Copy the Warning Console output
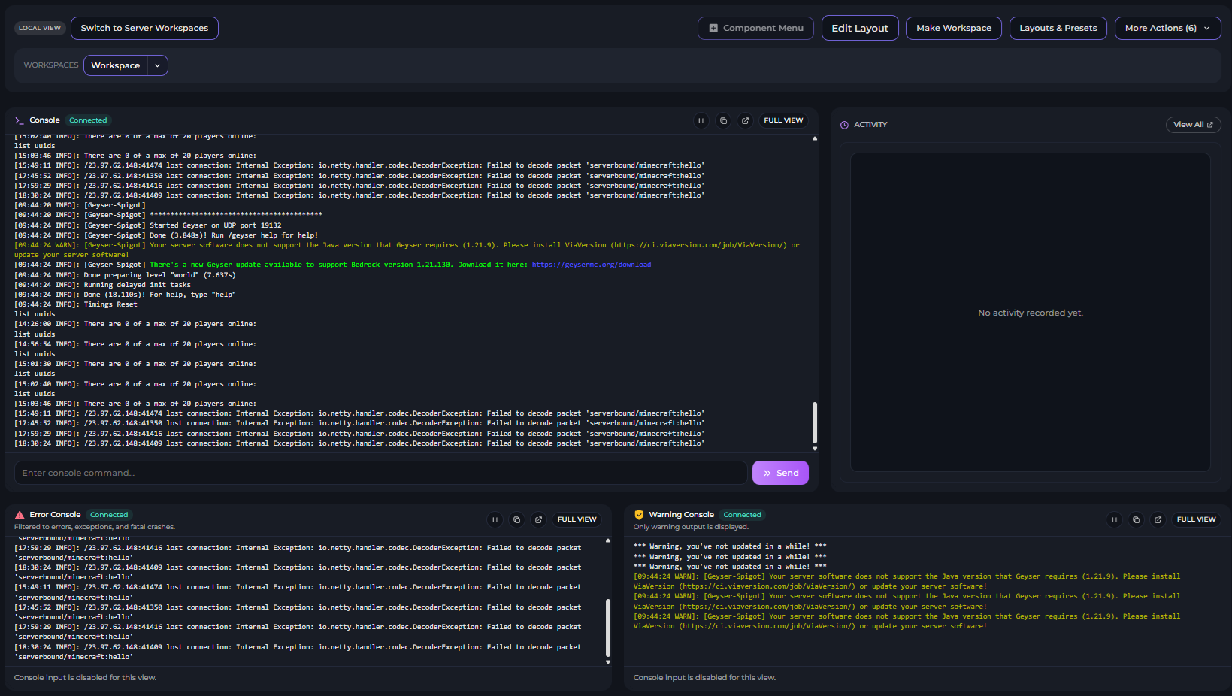The image size is (1232, 696). 1136,519
